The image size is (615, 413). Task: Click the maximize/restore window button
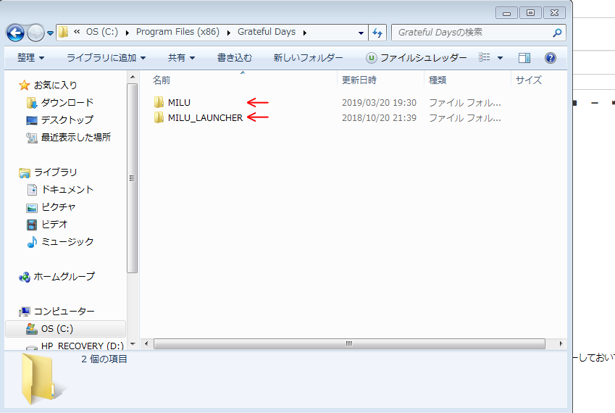530,13
